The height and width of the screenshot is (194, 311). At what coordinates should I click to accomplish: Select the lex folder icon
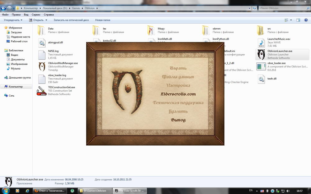(x=96, y=30)
